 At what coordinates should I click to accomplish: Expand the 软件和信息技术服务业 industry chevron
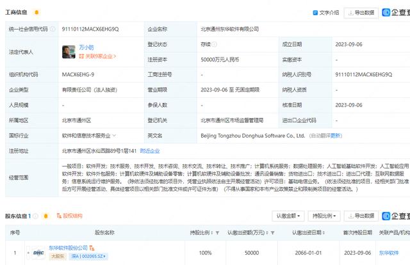click(x=114, y=136)
